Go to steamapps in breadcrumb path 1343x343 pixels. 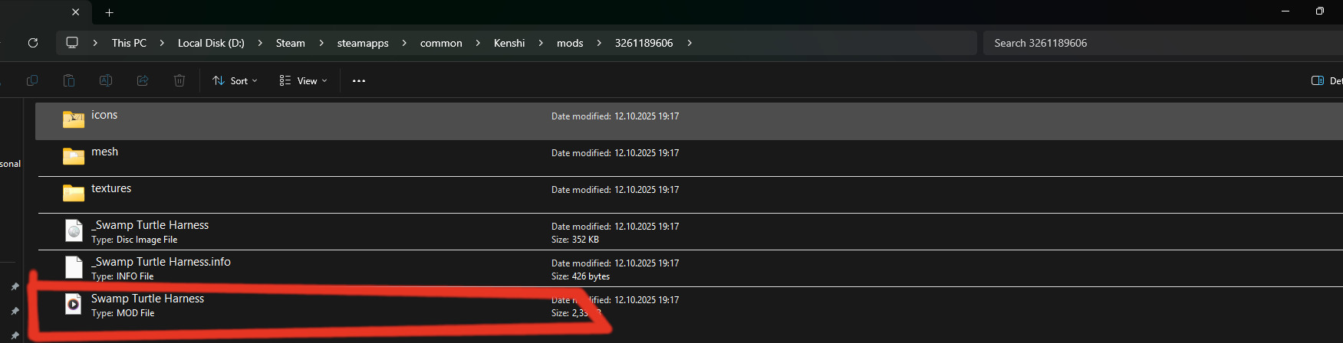tap(363, 43)
